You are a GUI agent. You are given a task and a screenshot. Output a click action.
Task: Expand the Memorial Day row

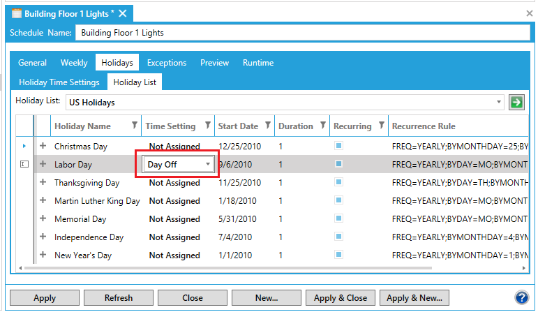tap(43, 218)
